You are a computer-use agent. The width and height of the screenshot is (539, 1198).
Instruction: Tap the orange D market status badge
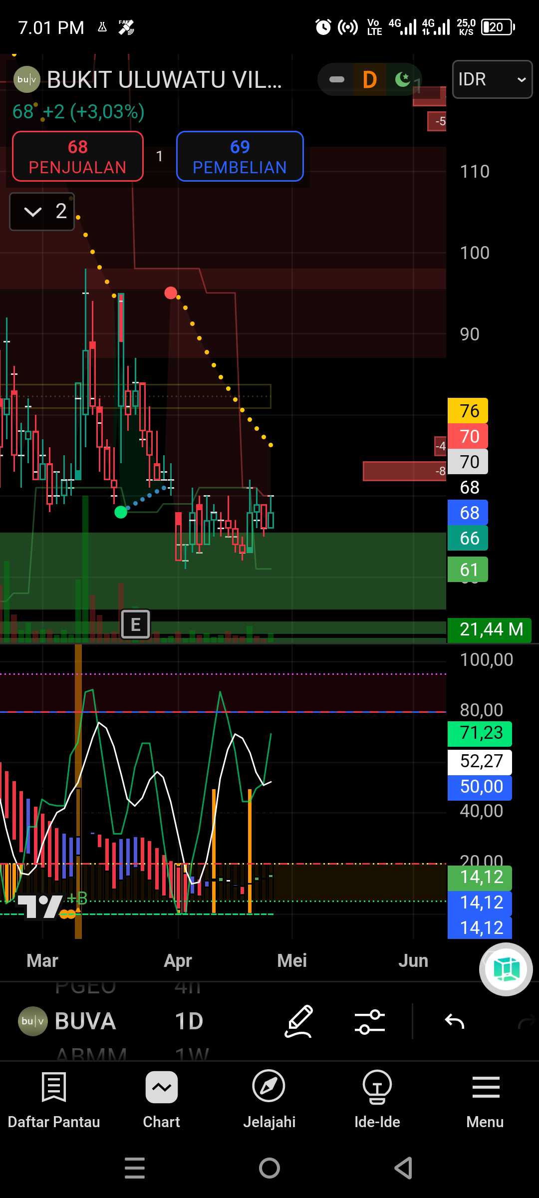click(369, 79)
